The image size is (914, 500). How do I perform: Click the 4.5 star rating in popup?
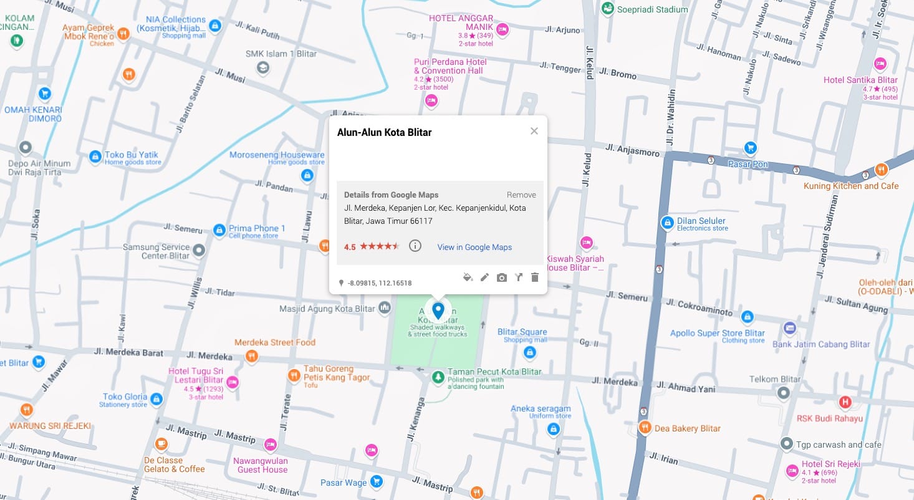click(372, 246)
